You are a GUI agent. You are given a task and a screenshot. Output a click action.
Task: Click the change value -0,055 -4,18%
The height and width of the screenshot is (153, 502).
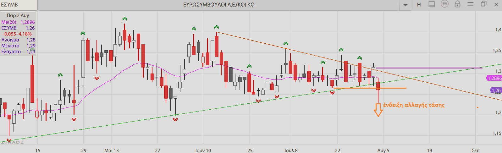click(17, 34)
